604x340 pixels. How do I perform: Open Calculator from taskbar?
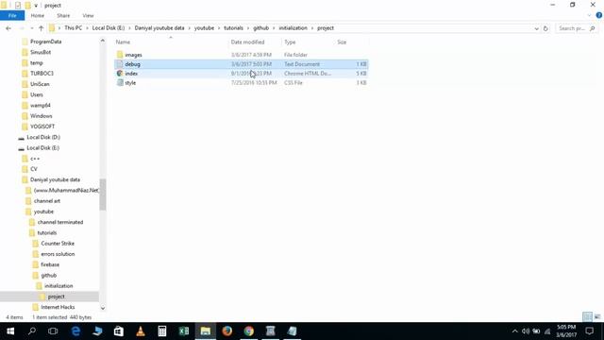[162, 331]
